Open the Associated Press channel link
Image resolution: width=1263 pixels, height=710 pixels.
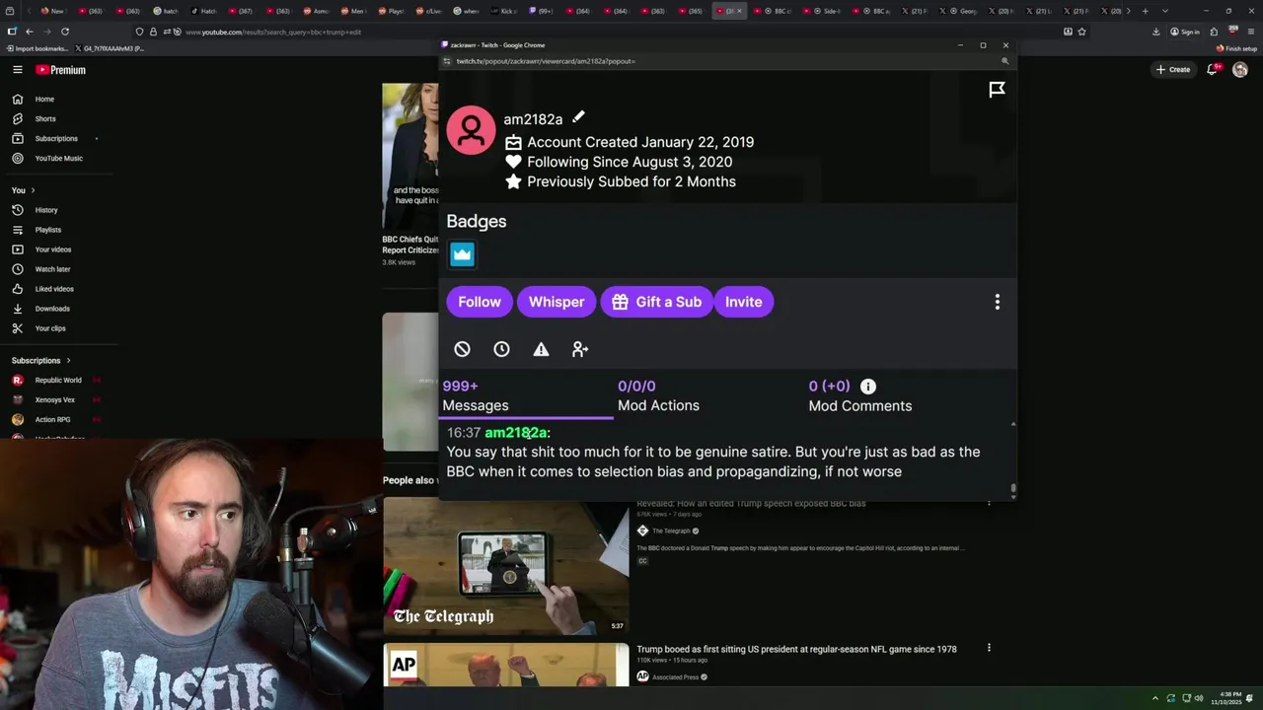[675, 676]
